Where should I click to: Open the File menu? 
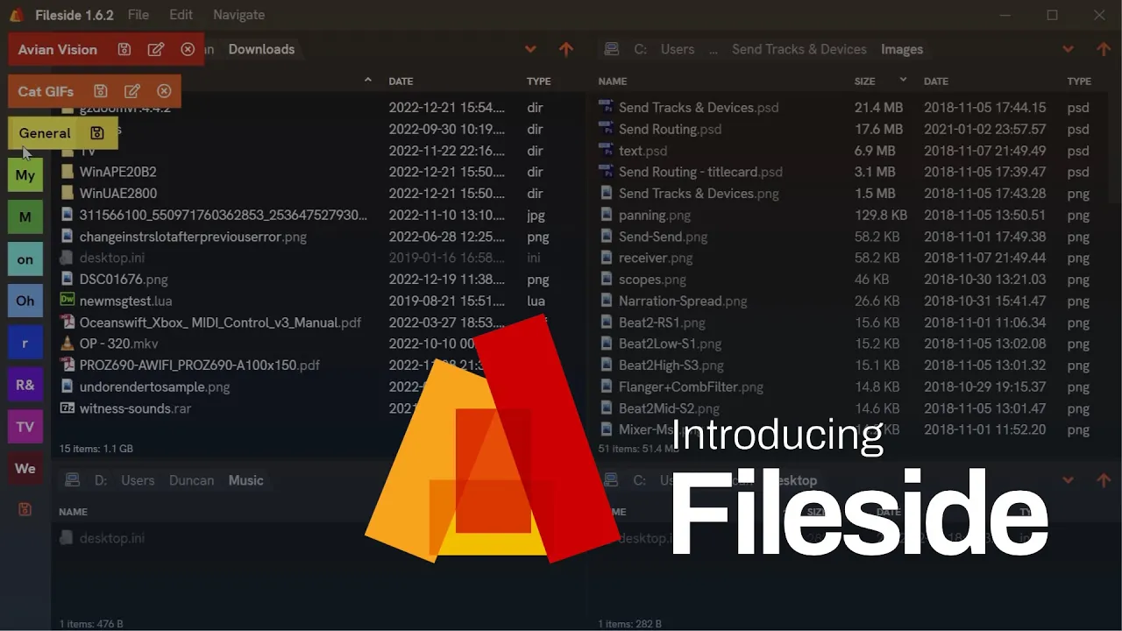point(138,15)
